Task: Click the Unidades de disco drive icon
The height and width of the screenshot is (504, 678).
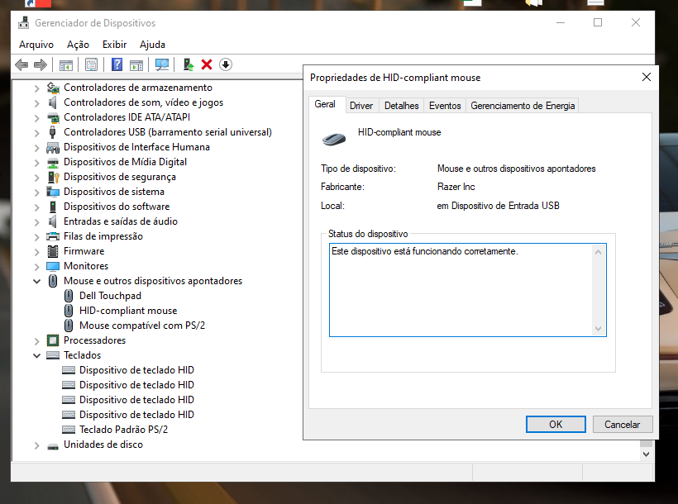Action: tap(53, 445)
